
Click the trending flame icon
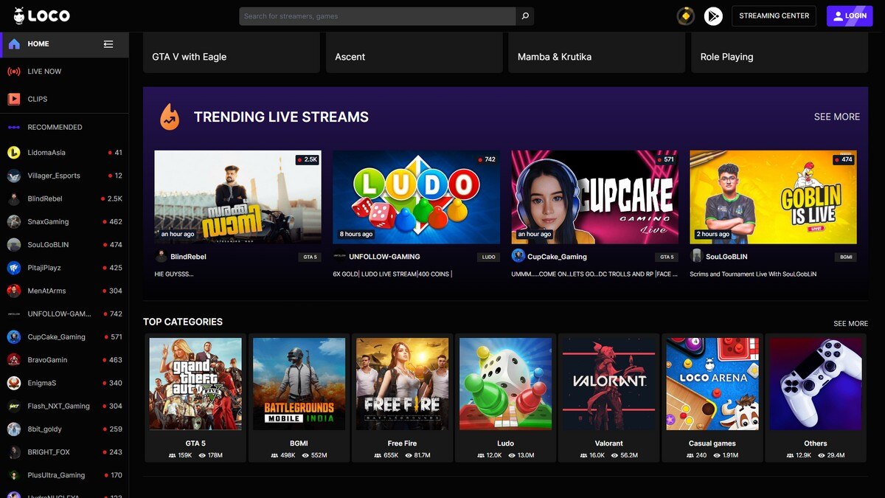(170, 117)
